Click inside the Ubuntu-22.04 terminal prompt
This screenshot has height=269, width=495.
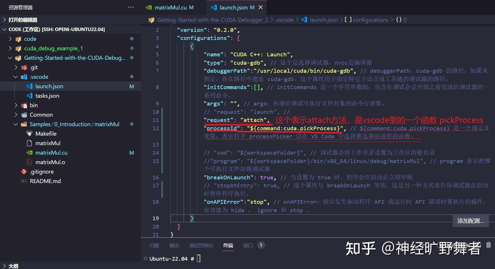pos(199,258)
